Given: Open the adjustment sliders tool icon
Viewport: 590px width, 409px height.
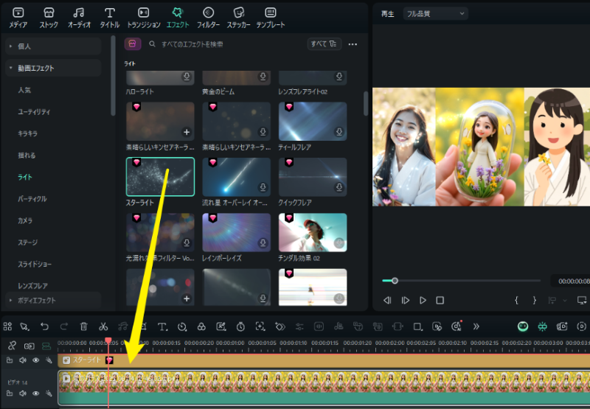Looking at the screenshot, I should pyautogui.click(x=299, y=326).
